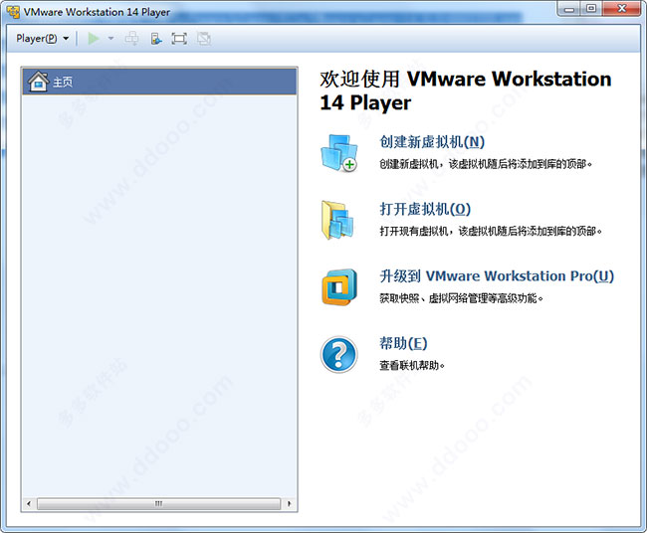This screenshot has width=647, height=533.
Task: Click 打开虚拟机(O) link
Action: click(x=425, y=209)
